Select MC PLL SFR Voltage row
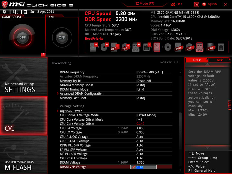This screenshot has width=232, height=174. point(116,154)
